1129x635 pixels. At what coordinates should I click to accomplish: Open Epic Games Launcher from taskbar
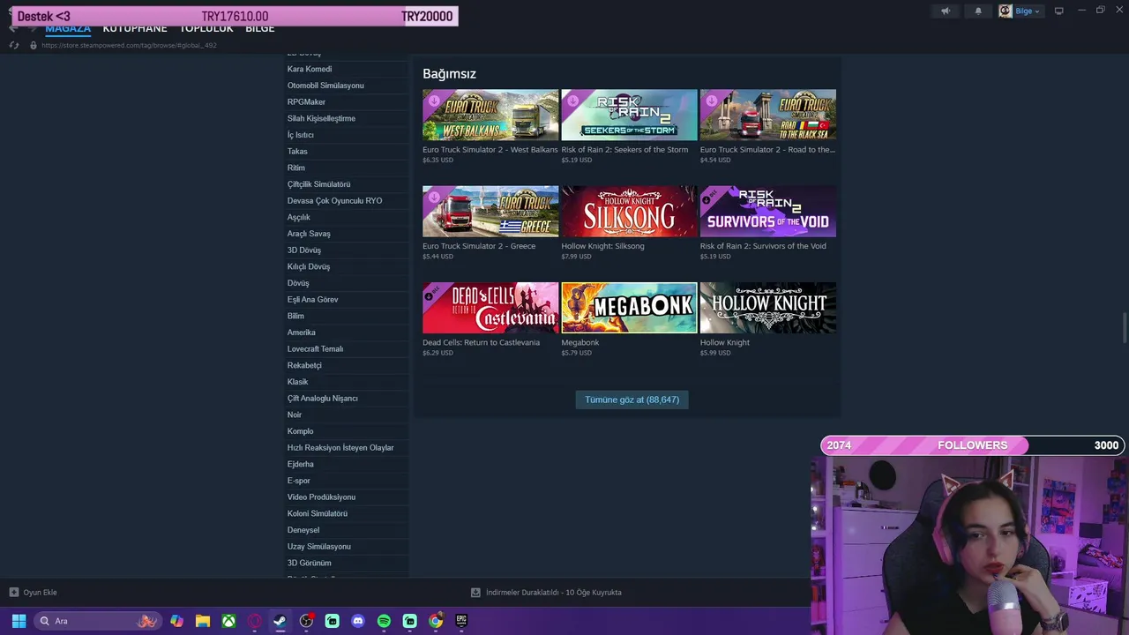(461, 621)
